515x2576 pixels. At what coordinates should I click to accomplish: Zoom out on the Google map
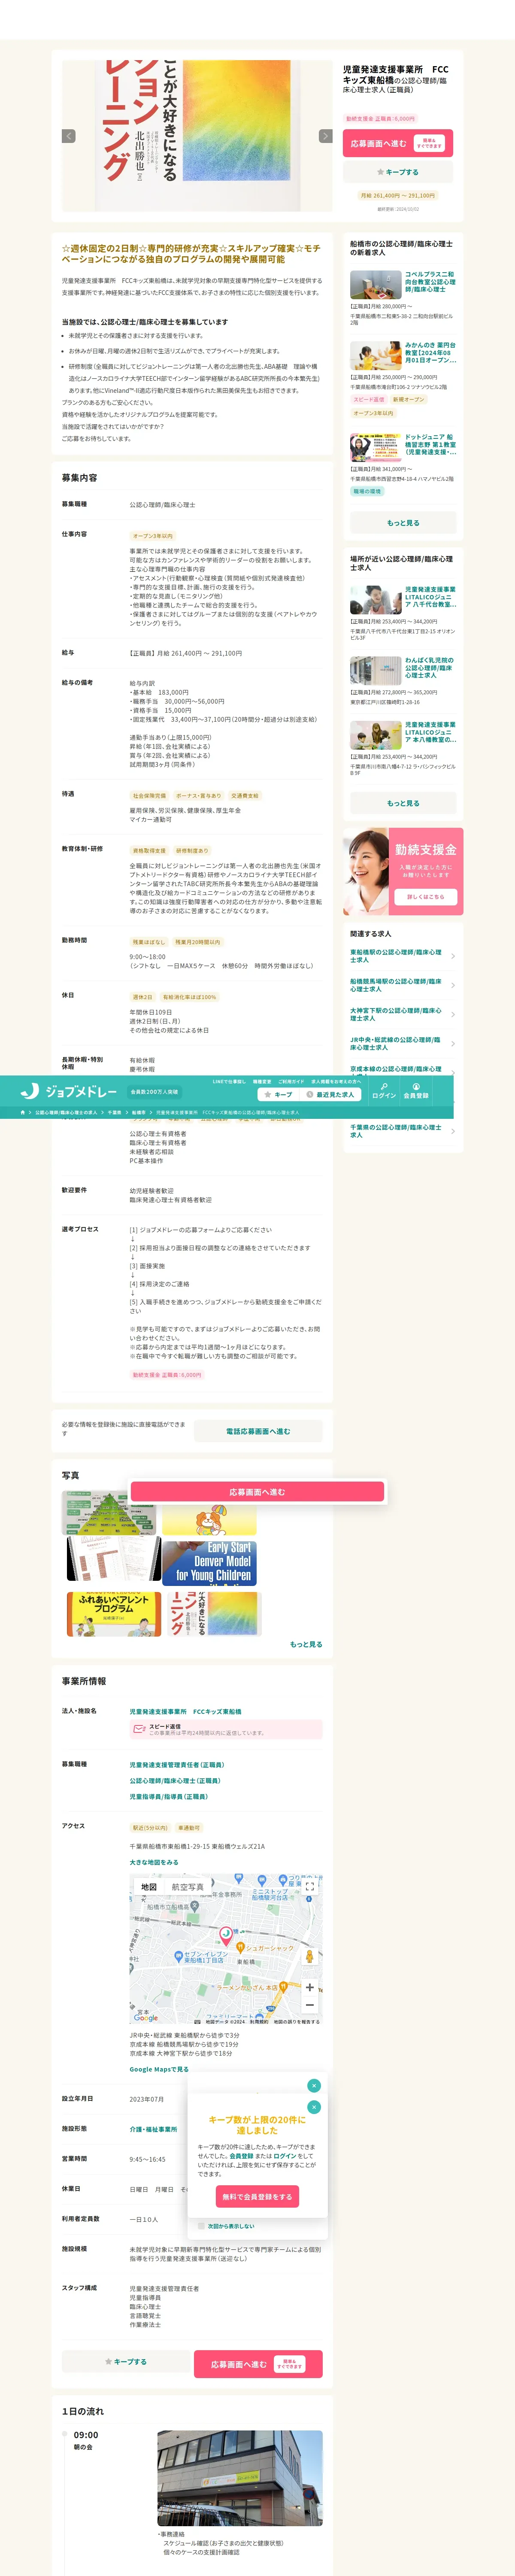(310, 2004)
